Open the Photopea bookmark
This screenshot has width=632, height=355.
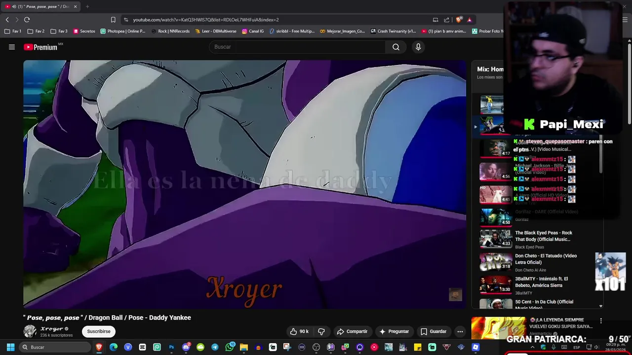point(123,31)
